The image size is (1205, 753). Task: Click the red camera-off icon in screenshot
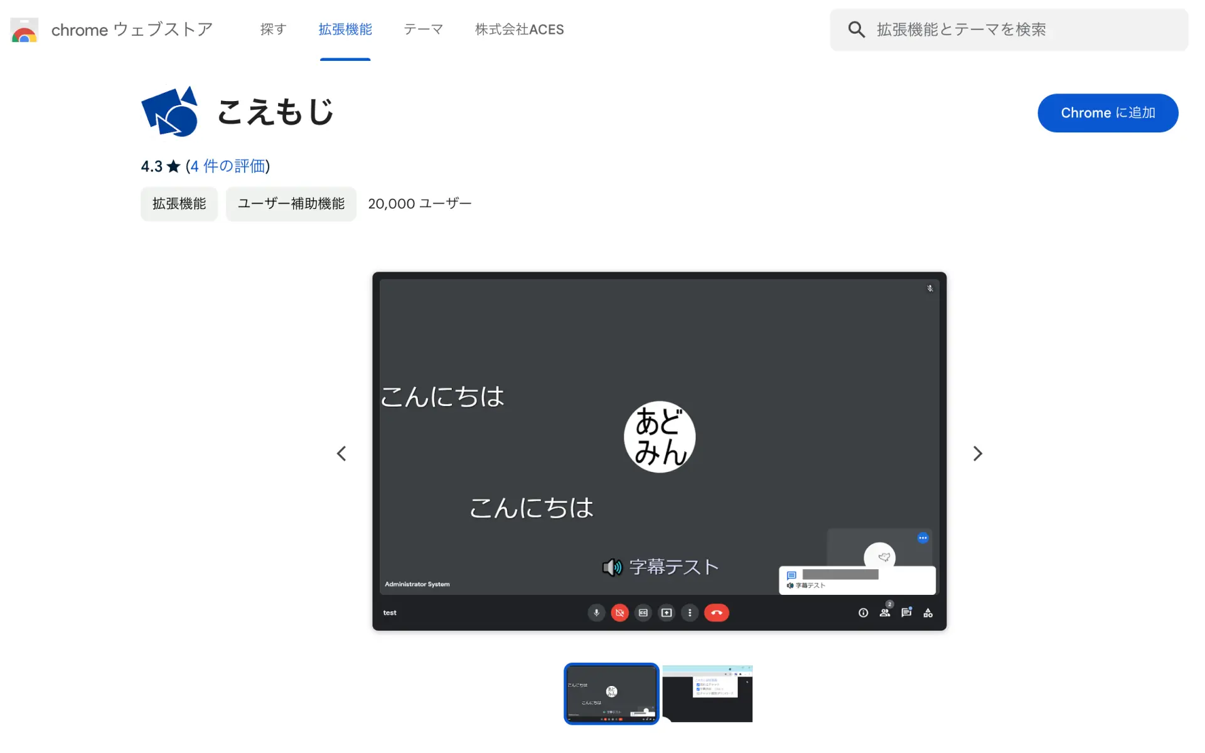(619, 612)
